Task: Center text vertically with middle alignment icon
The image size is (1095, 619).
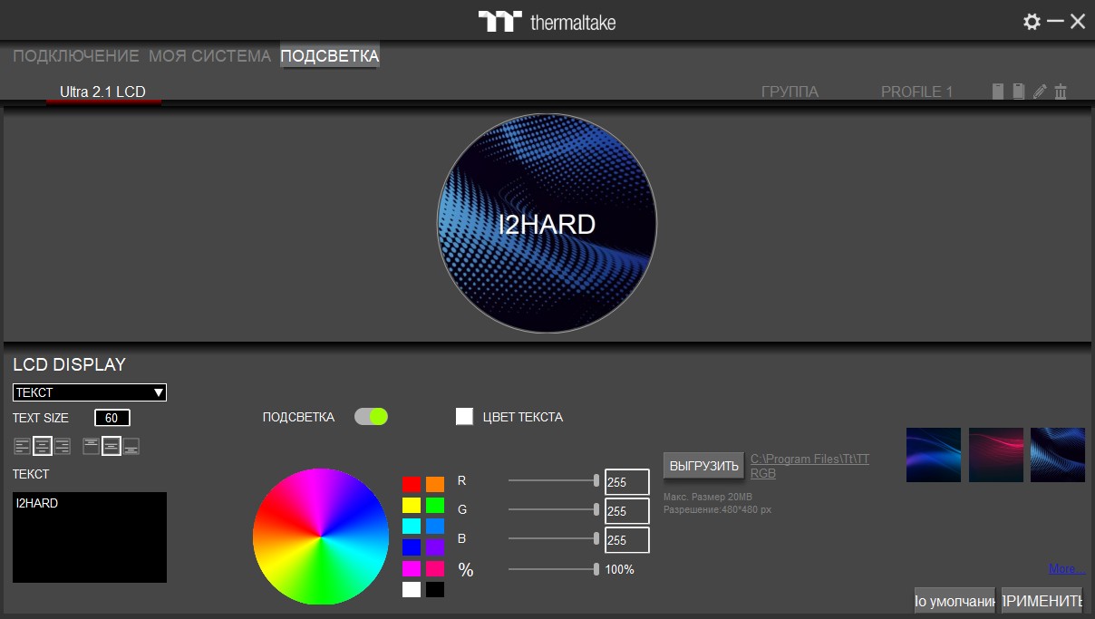Action: [x=111, y=446]
